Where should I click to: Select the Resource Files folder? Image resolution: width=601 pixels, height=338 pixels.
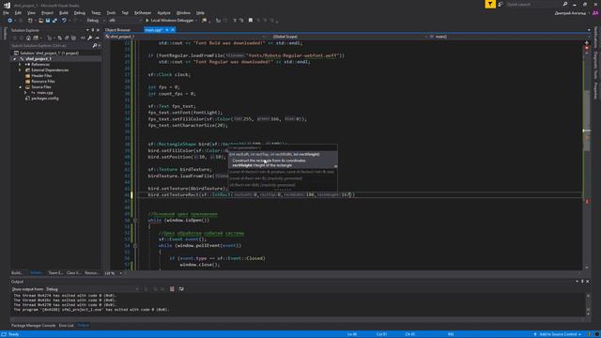pyautogui.click(x=43, y=82)
